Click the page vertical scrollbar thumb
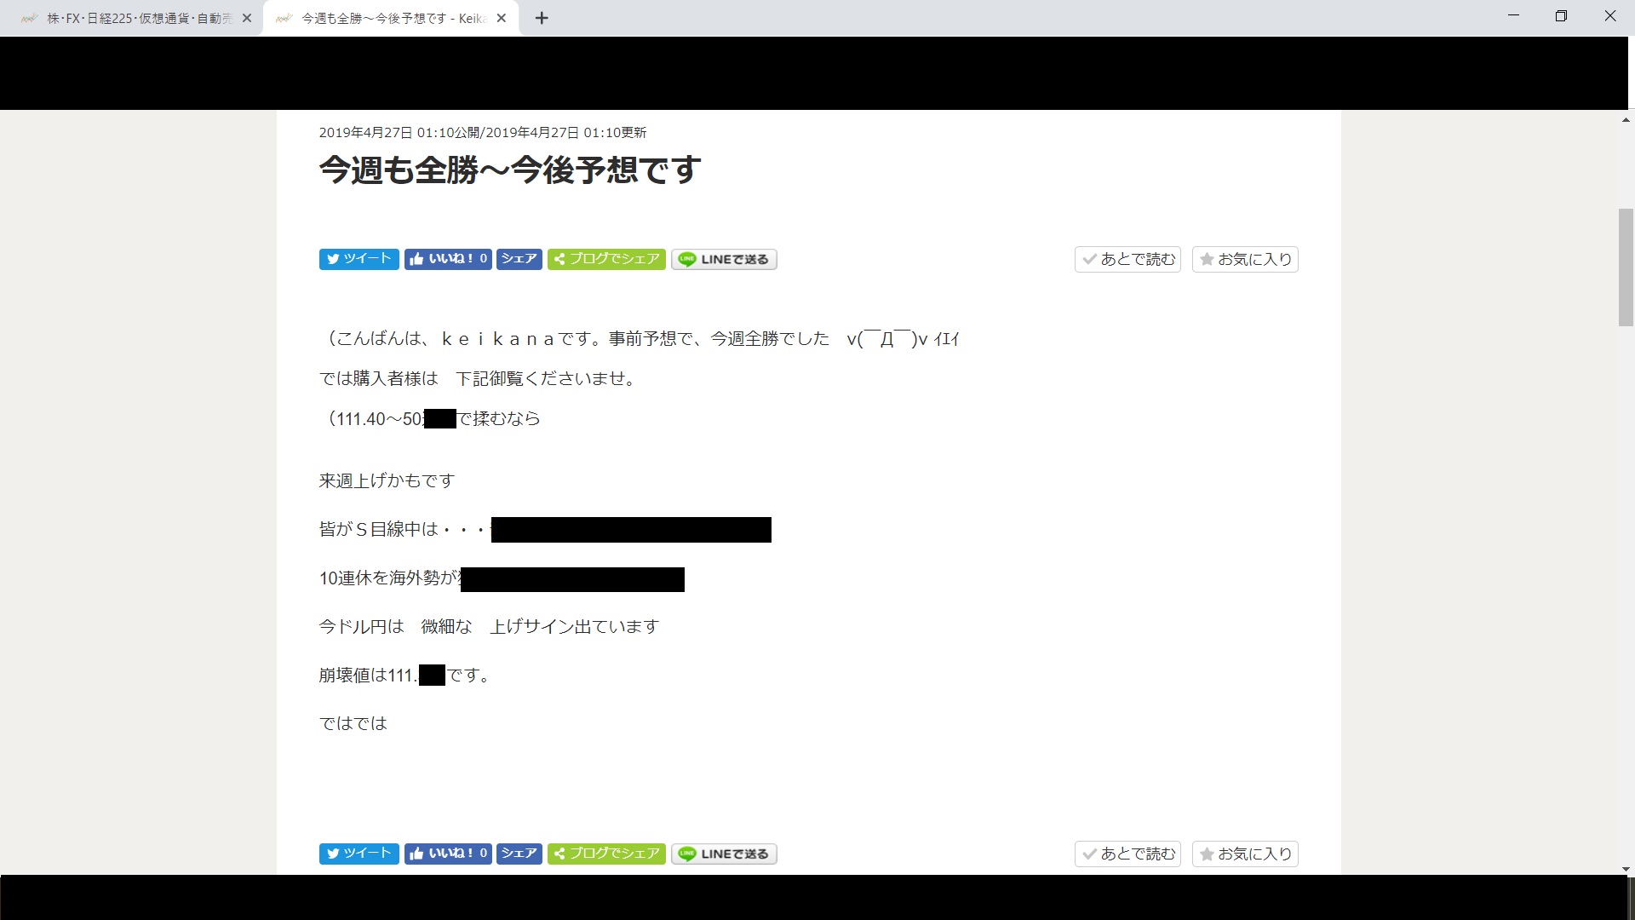Image resolution: width=1635 pixels, height=920 pixels. [1626, 267]
